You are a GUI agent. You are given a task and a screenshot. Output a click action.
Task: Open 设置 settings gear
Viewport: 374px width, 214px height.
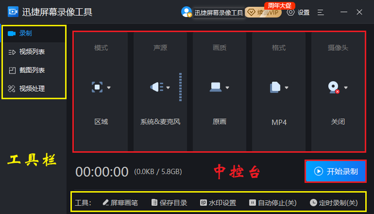(x=298, y=12)
